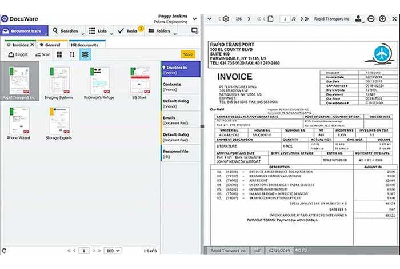Expand the Folders dropdown arrow
Screen dimensions: 400x269
[x=175, y=33]
